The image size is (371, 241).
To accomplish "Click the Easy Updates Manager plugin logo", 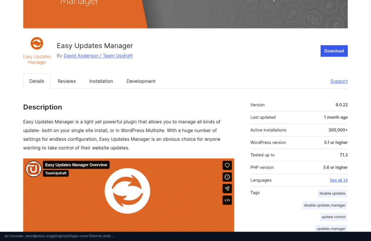I will coord(37,51).
